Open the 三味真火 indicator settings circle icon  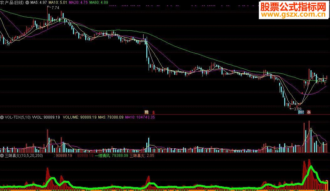coord(2,156)
